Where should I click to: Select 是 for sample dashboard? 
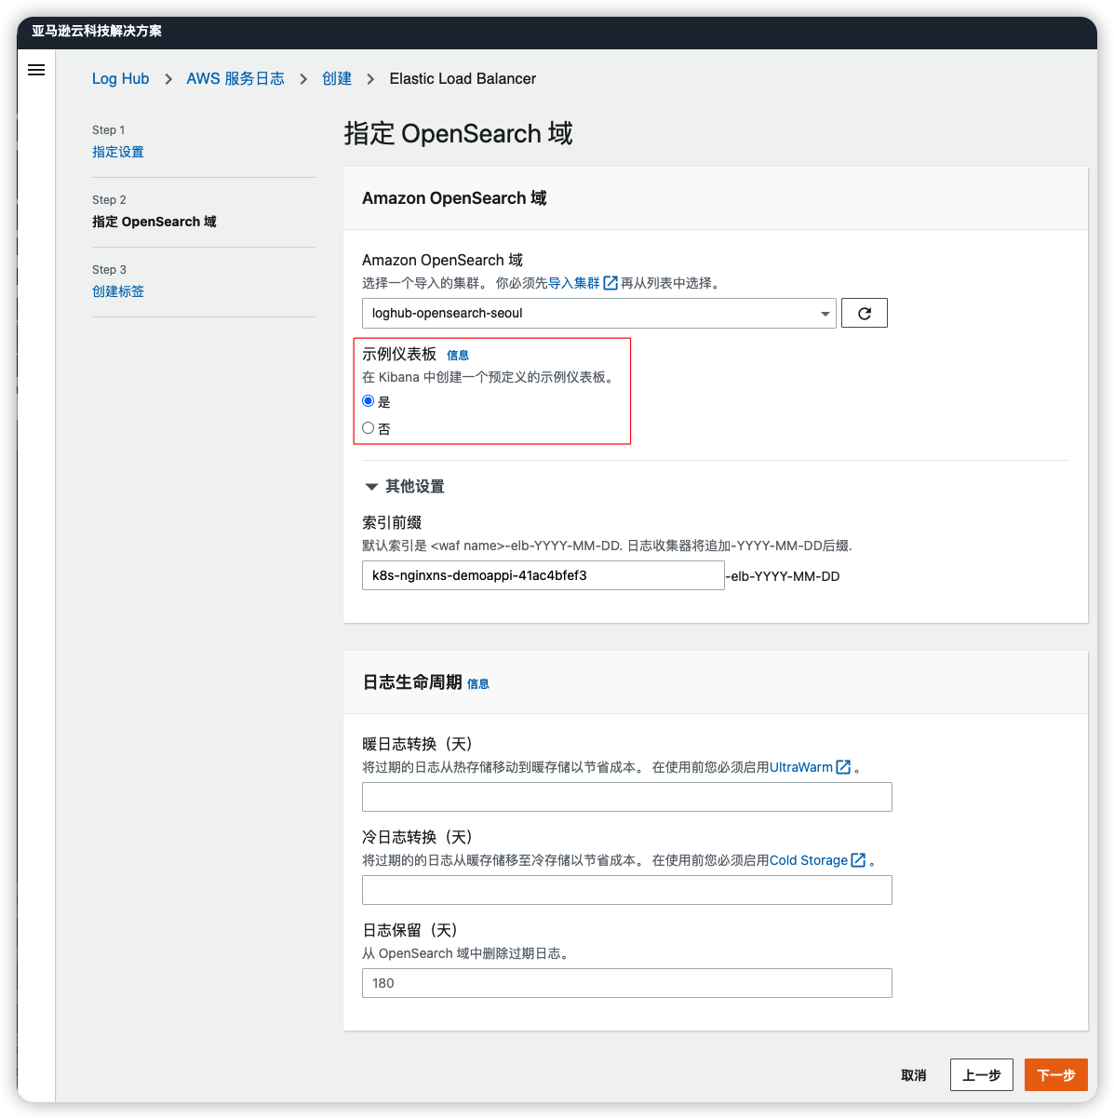point(369,401)
